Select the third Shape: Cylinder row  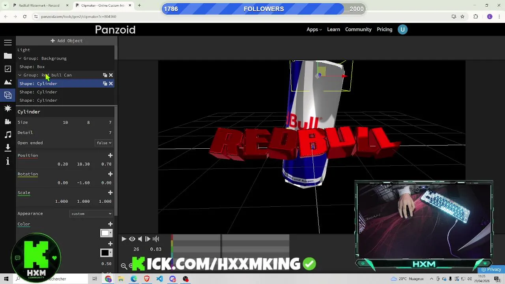65,100
